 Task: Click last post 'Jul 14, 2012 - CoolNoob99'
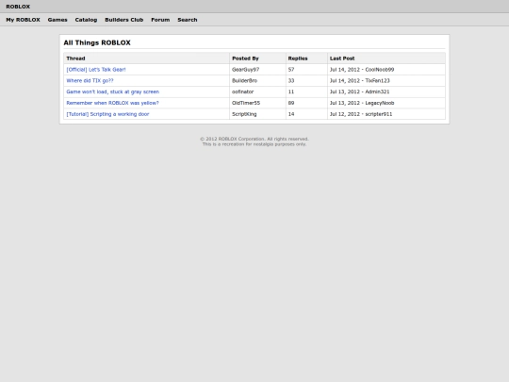click(362, 70)
